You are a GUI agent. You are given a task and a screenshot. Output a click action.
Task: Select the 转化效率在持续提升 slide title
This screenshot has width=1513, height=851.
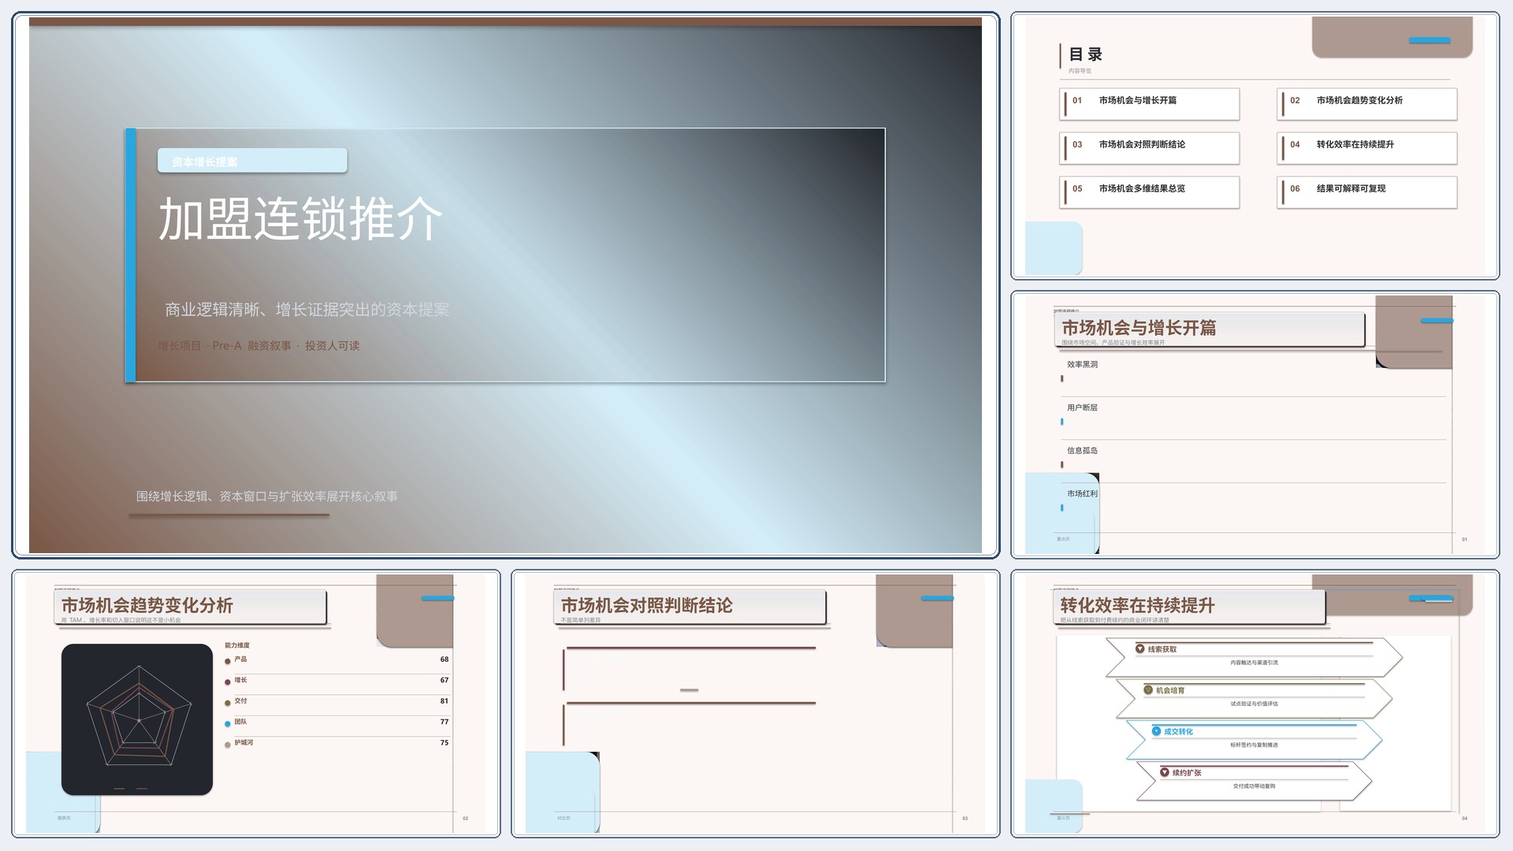click(1137, 605)
